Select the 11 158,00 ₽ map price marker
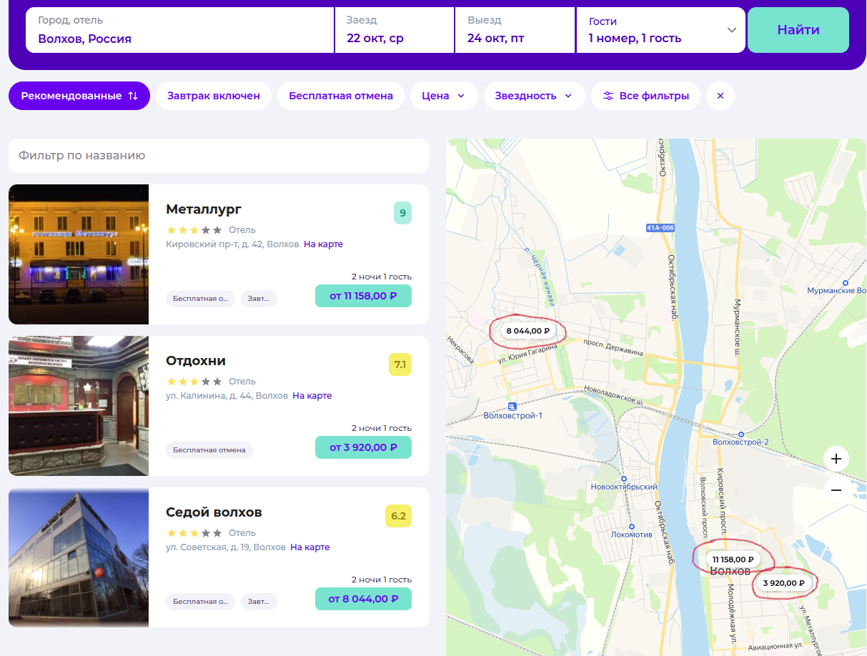Image resolution: width=867 pixels, height=656 pixels. [733, 560]
